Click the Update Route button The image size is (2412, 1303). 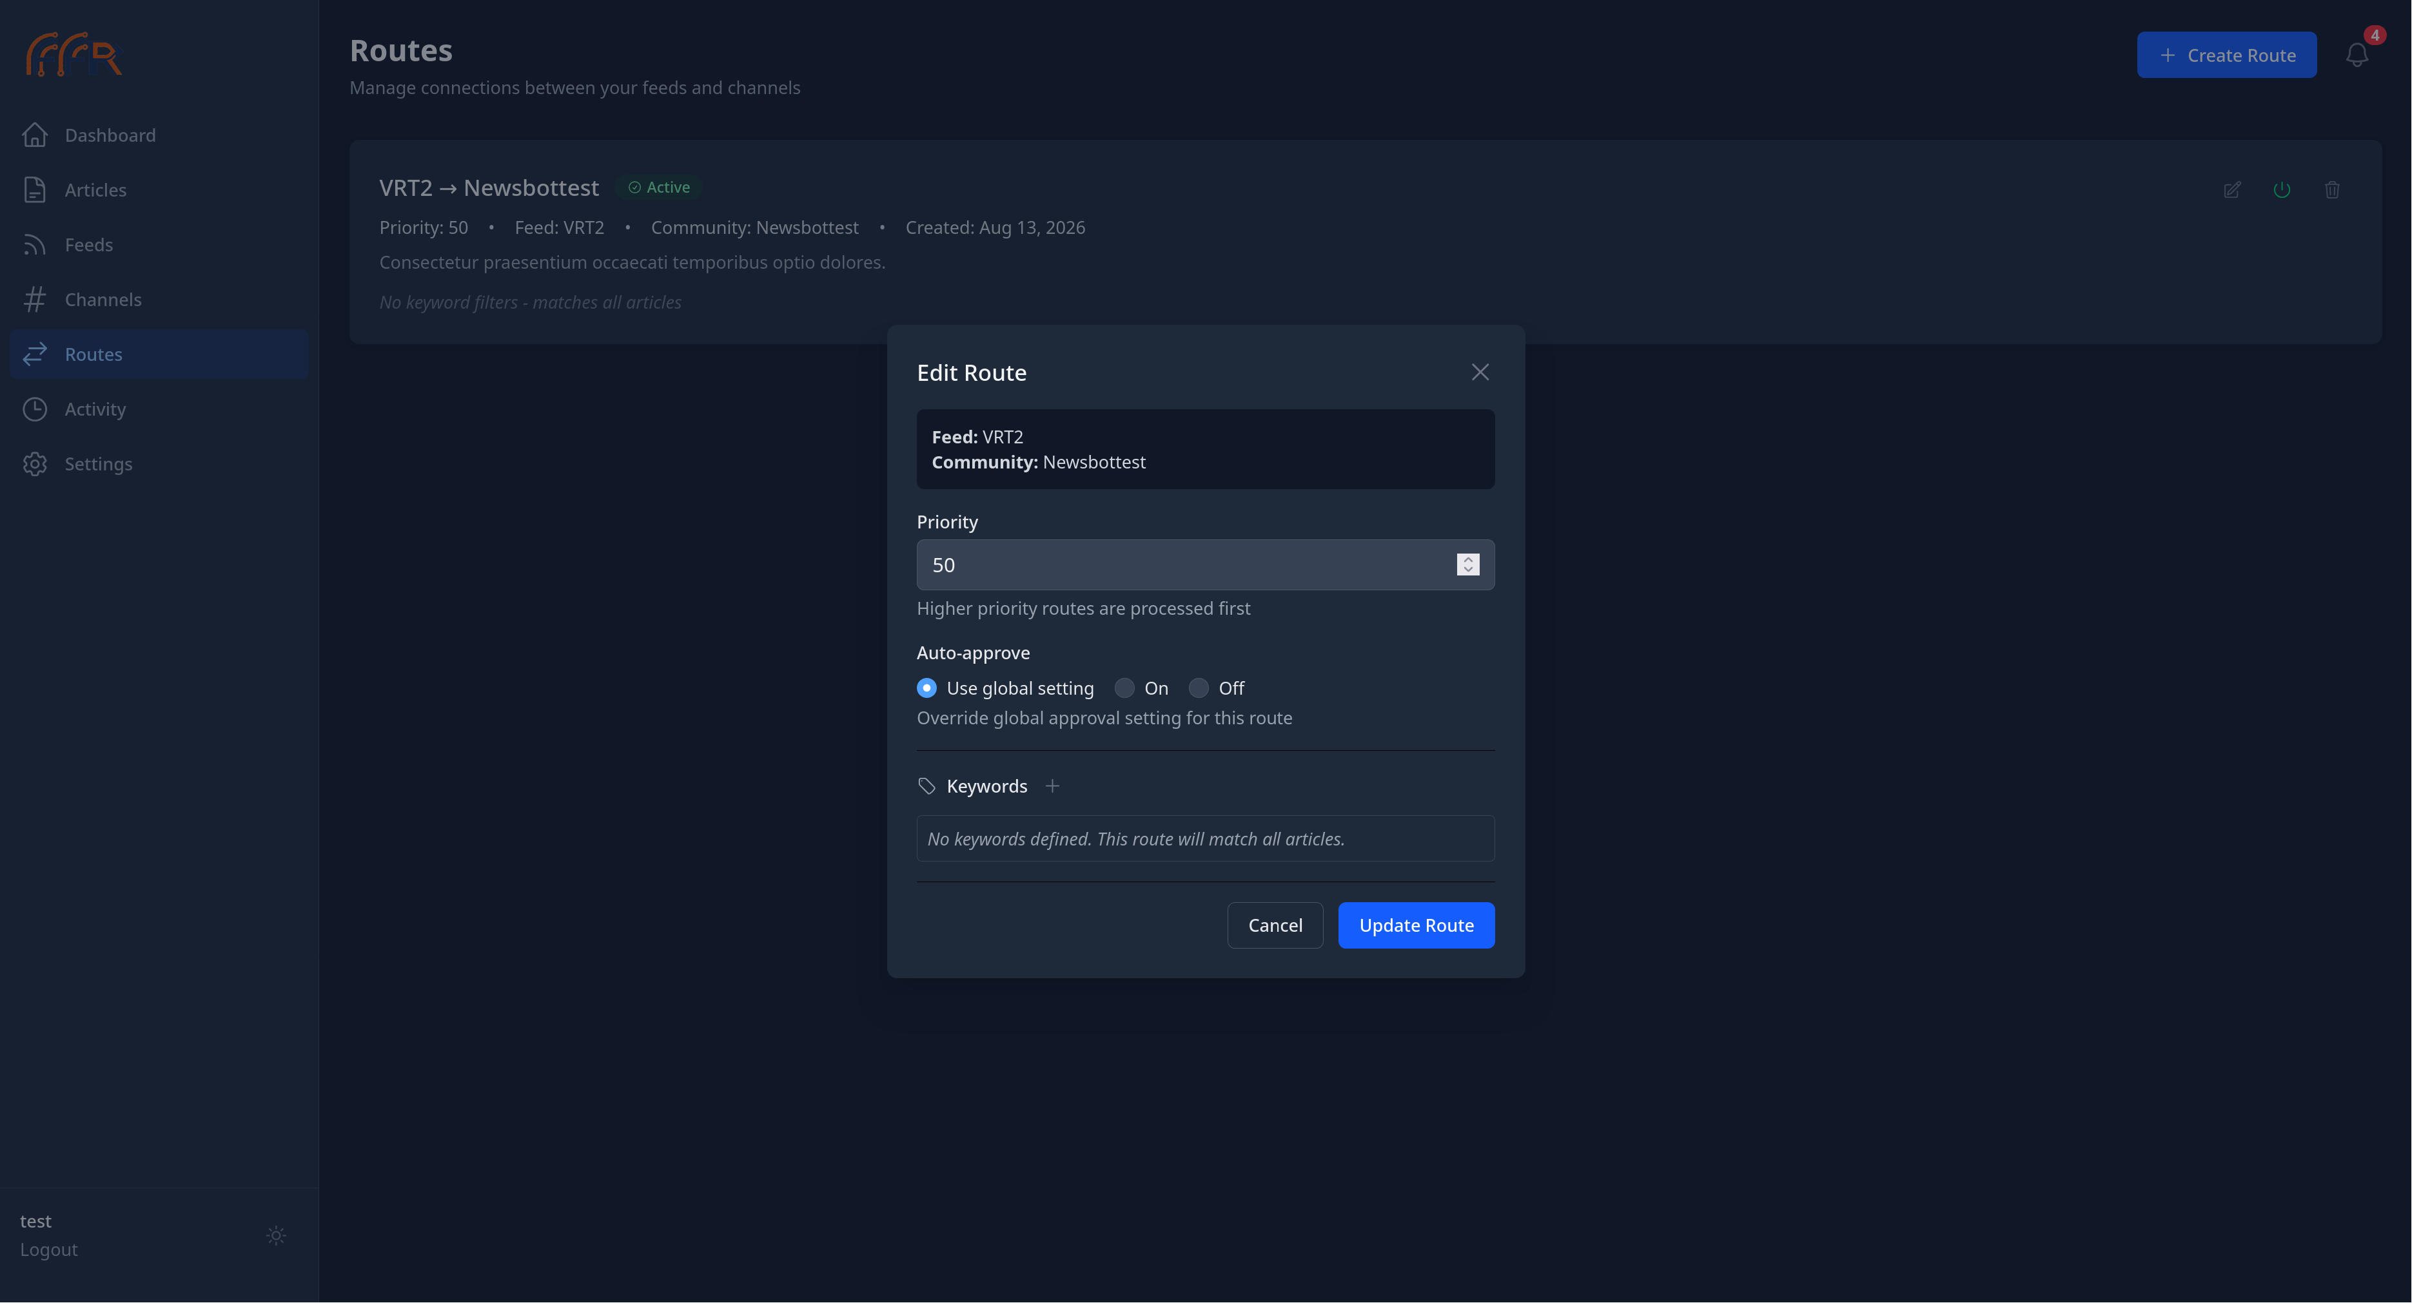point(1416,925)
